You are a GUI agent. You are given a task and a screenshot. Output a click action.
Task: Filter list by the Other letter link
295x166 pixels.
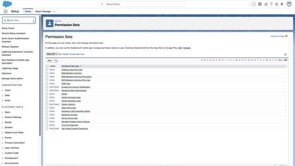click(280, 60)
